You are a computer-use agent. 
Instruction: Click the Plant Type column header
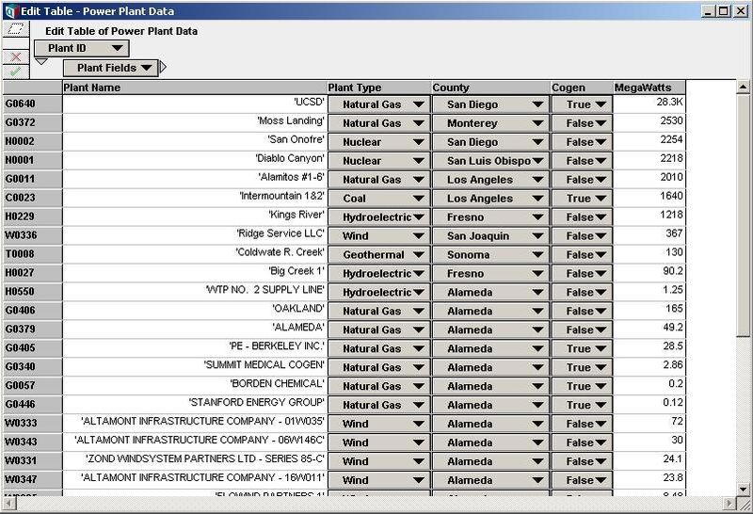point(379,88)
